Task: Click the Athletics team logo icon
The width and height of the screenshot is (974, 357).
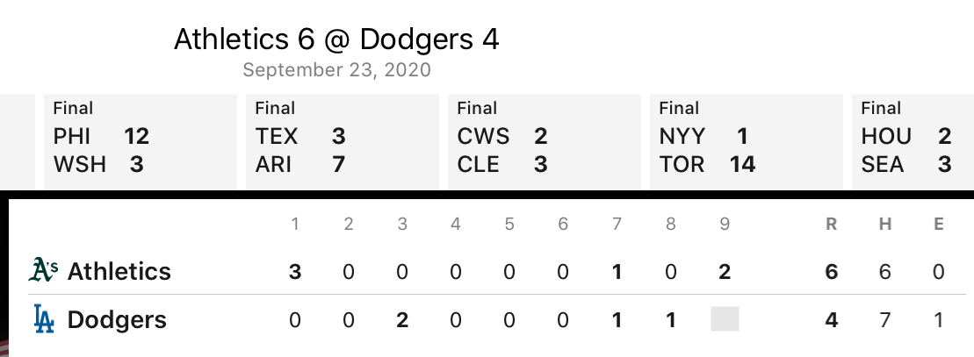Action: click(x=44, y=270)
